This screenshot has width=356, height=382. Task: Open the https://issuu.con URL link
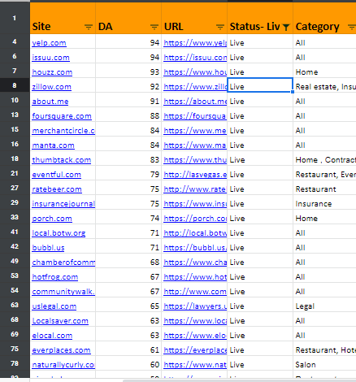click(195, 58)
